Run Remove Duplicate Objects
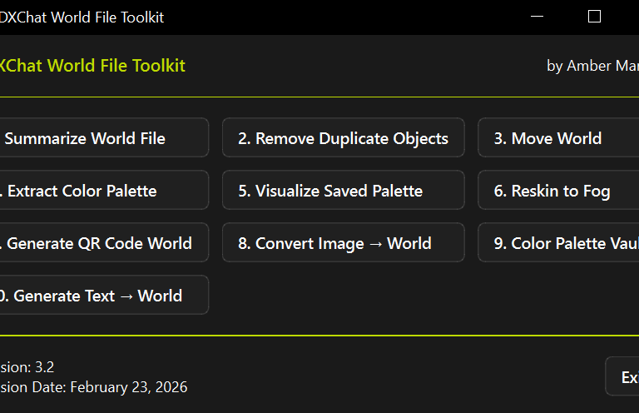This screenshot has height=413, width=639. point(343,138)
